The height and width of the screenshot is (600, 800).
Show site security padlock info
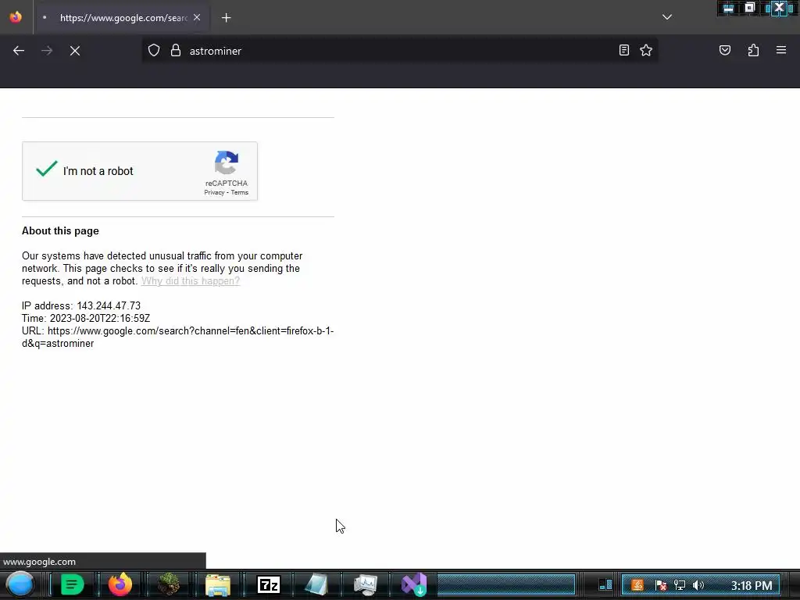[176, 51]
